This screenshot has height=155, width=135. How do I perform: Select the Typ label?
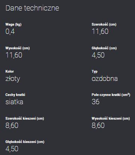click(x=94, y=71)
